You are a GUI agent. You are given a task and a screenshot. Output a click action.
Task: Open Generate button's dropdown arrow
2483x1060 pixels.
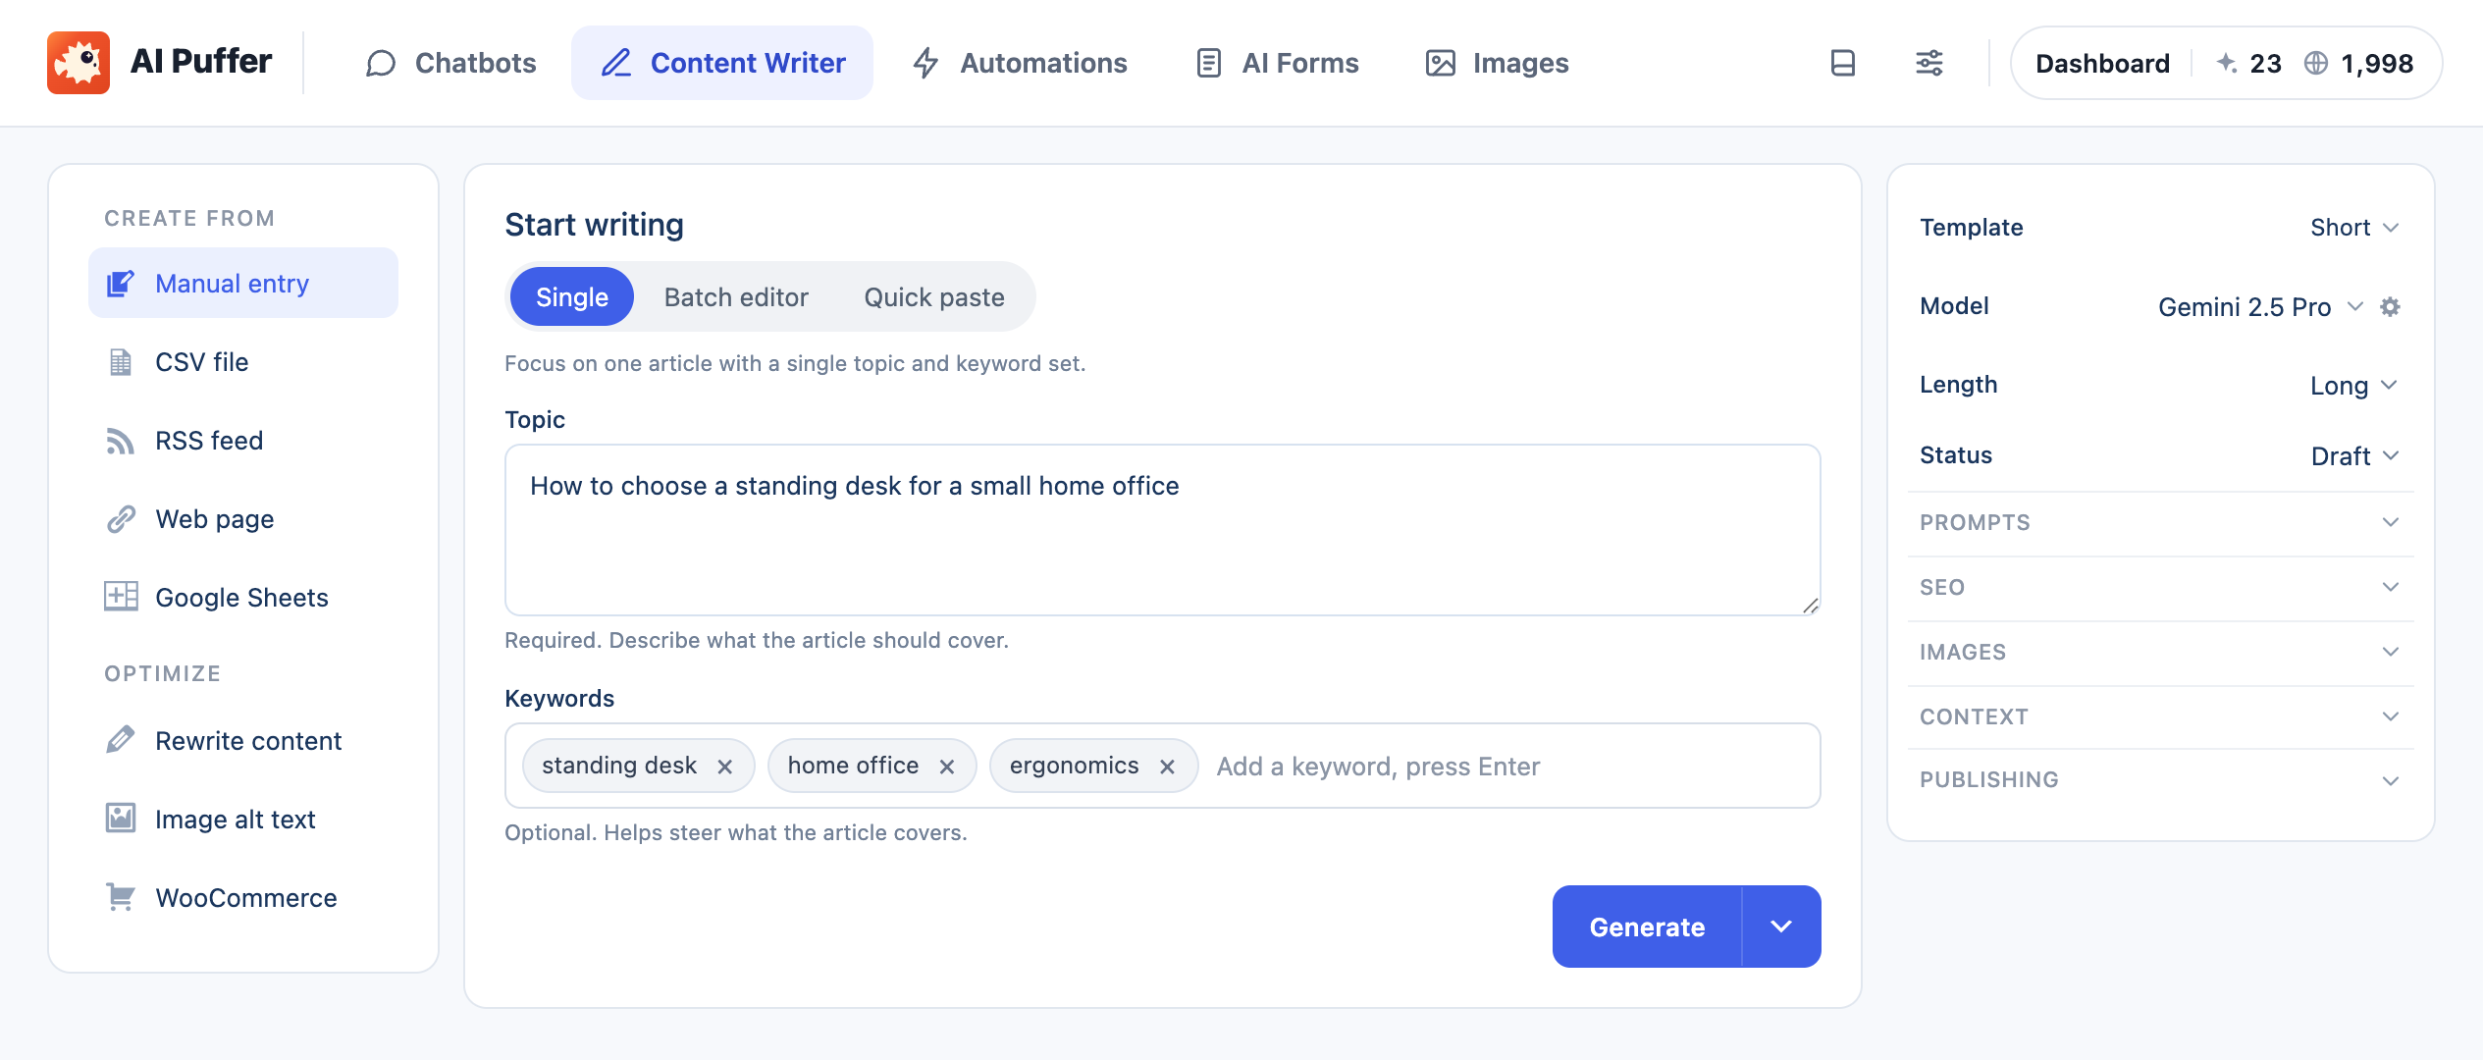(1781, 927)
